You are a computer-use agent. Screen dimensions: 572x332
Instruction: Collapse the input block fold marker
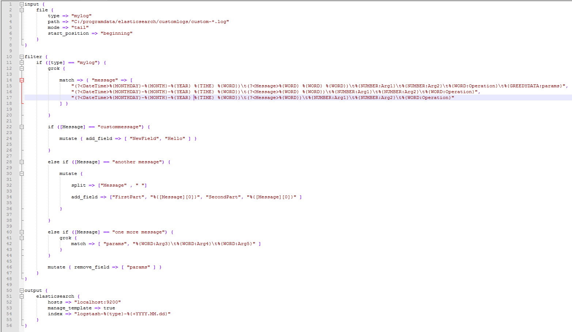tap(22, 4)
